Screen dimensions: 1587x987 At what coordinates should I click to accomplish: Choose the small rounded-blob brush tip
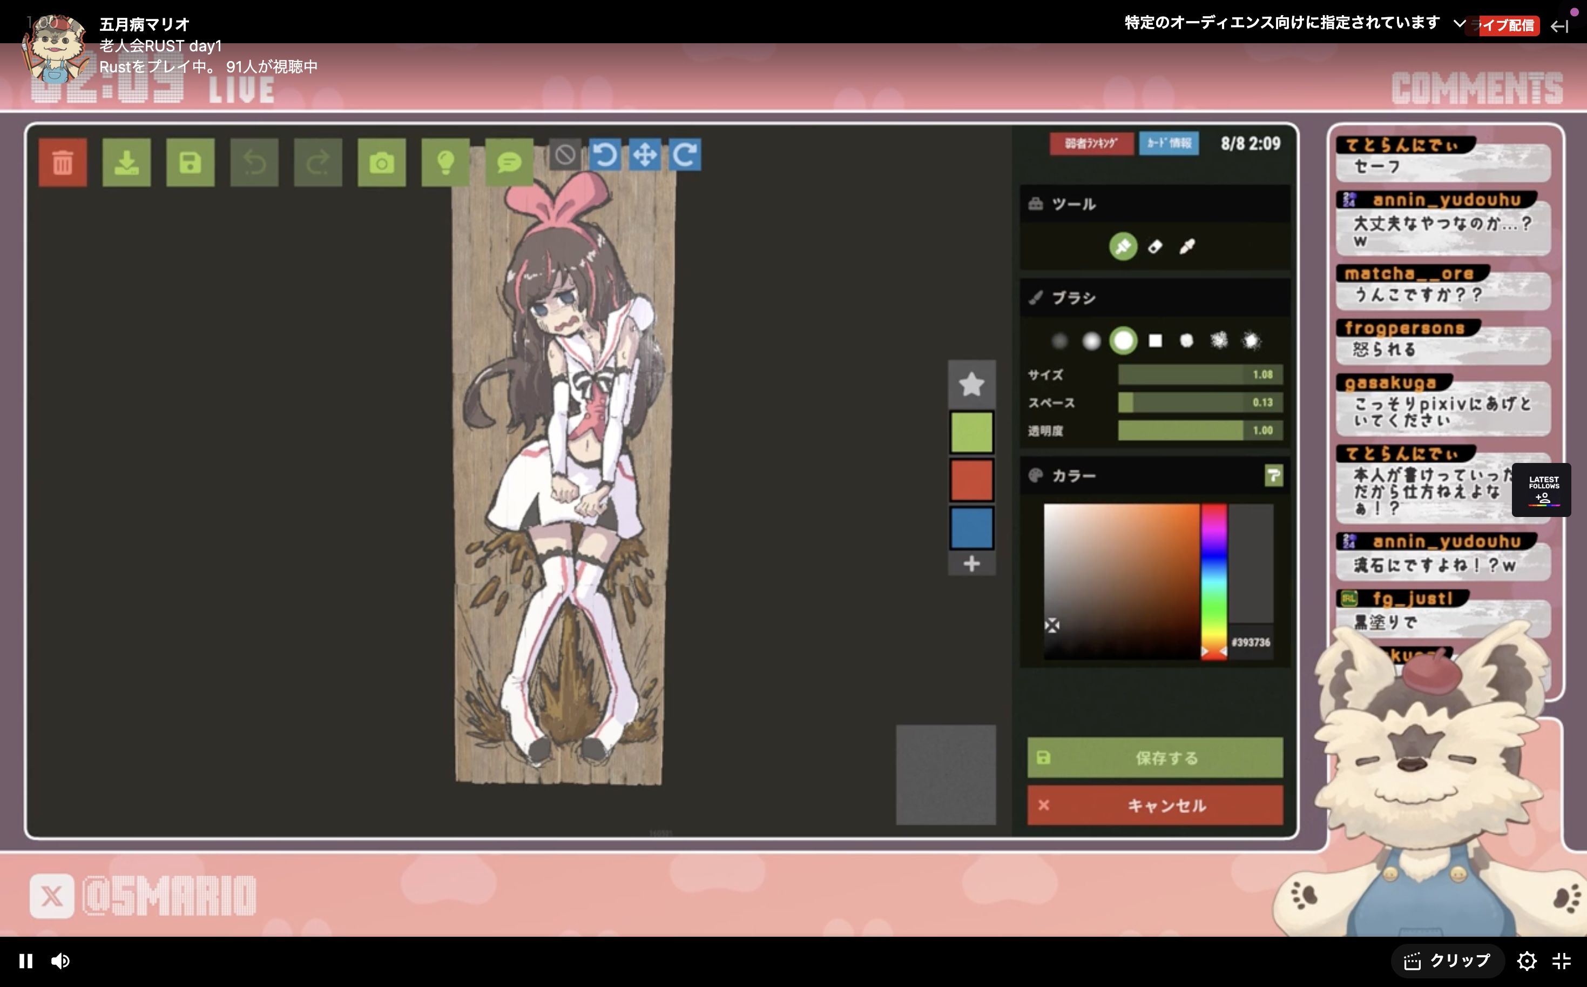coord(1186,340)
